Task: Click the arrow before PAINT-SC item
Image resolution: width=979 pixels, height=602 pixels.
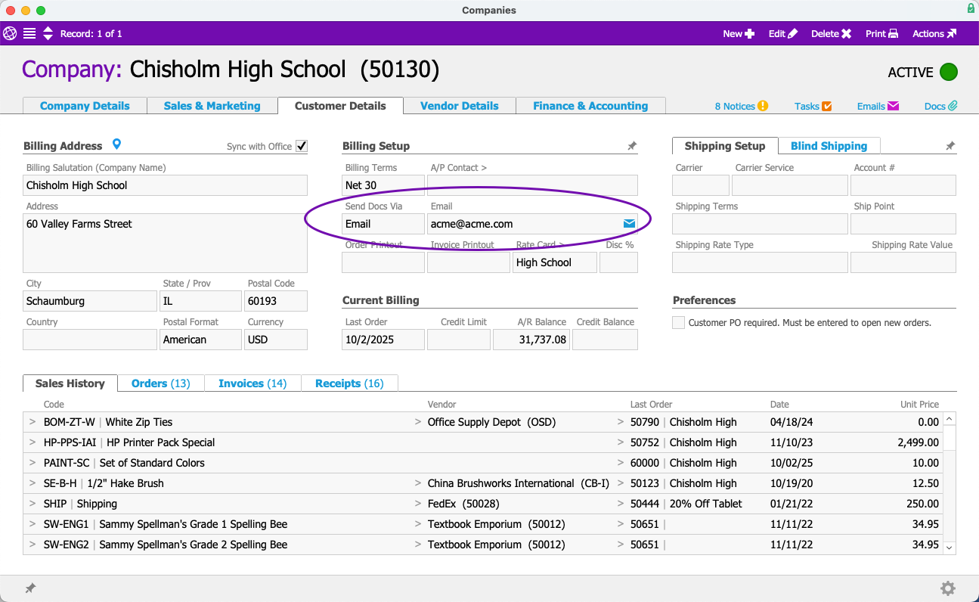Action: 33,463
